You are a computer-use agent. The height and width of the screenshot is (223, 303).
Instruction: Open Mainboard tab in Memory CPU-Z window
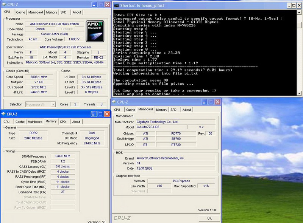point(35,122)
